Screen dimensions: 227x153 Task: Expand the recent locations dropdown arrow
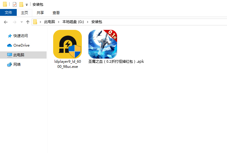coord(22,22)
